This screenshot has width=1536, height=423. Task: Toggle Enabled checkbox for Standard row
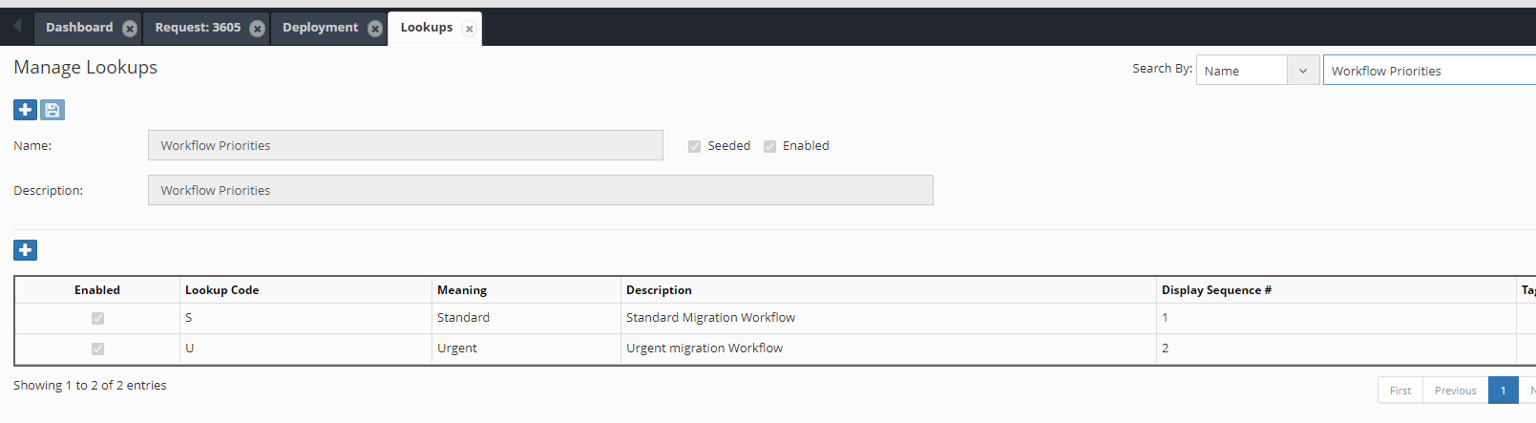(97, 318)
